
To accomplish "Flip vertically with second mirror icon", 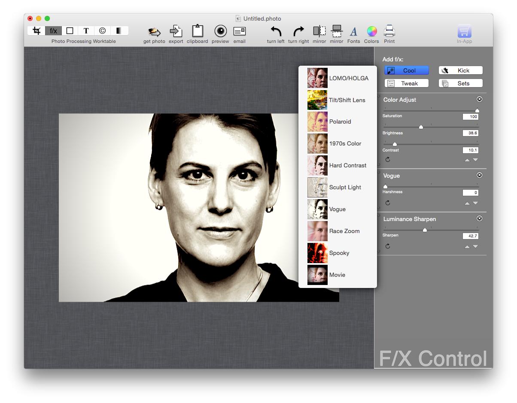I will pos(337,31).
